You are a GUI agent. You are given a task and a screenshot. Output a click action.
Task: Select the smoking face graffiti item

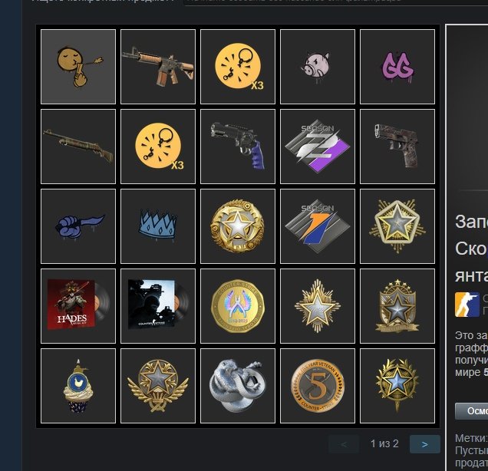78,67
